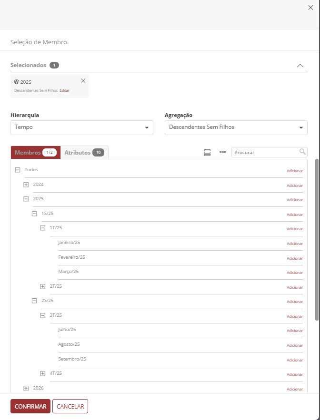
Task: Click the magnifier search icon
Action: [302, 152]
